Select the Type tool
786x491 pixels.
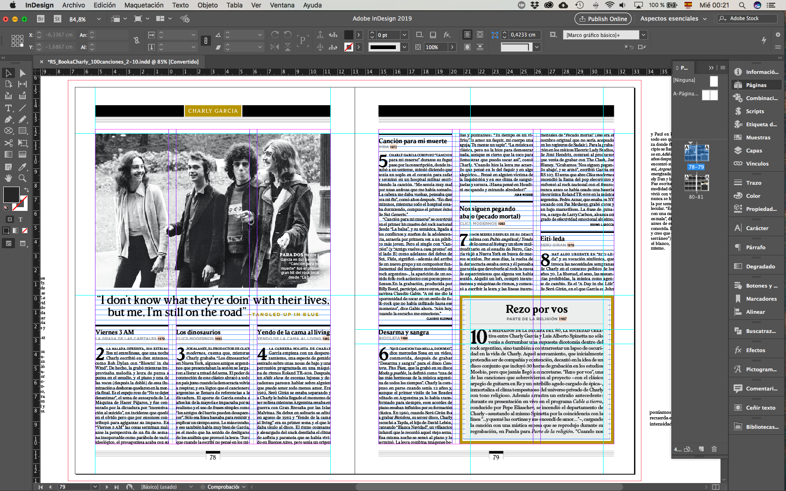8,108
